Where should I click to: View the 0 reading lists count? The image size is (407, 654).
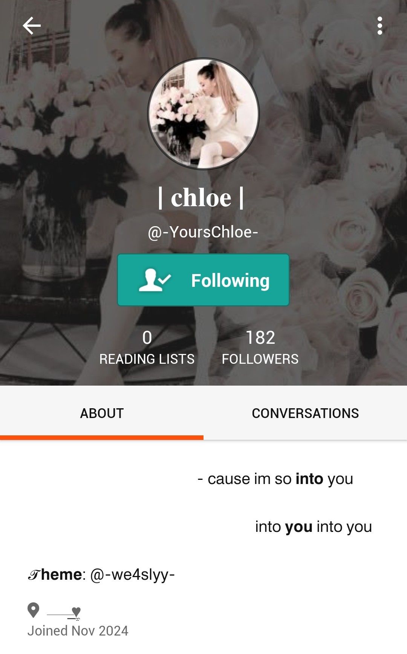tap(147, 337)
